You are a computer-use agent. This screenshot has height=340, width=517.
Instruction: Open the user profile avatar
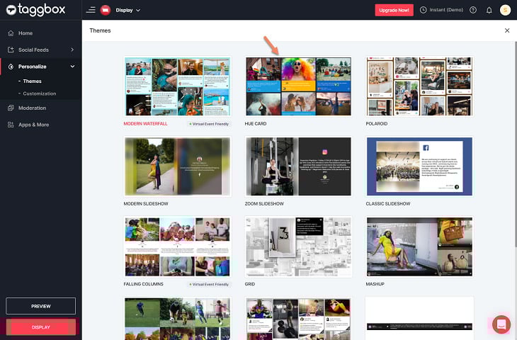(x=505, y=10)
